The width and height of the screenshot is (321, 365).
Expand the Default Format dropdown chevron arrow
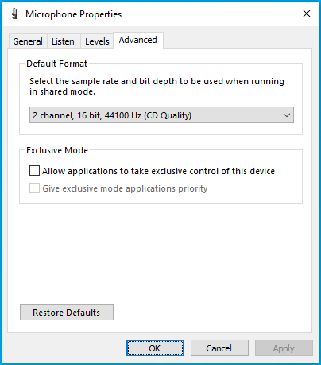287,115
